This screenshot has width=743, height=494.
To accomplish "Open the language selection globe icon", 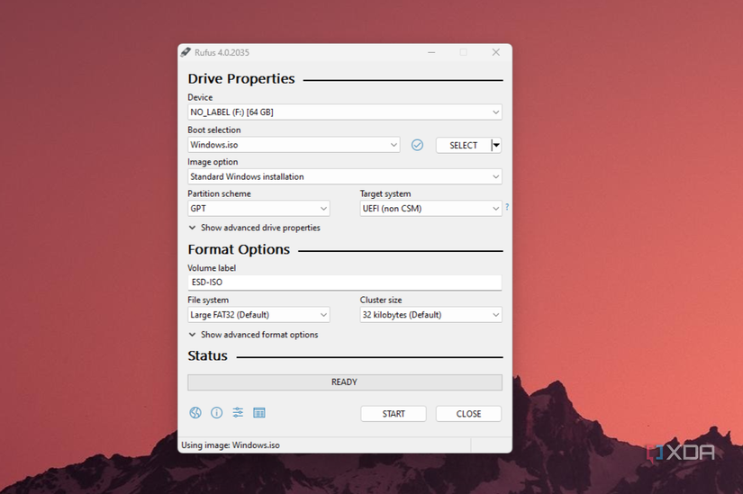I will [195, 412].
